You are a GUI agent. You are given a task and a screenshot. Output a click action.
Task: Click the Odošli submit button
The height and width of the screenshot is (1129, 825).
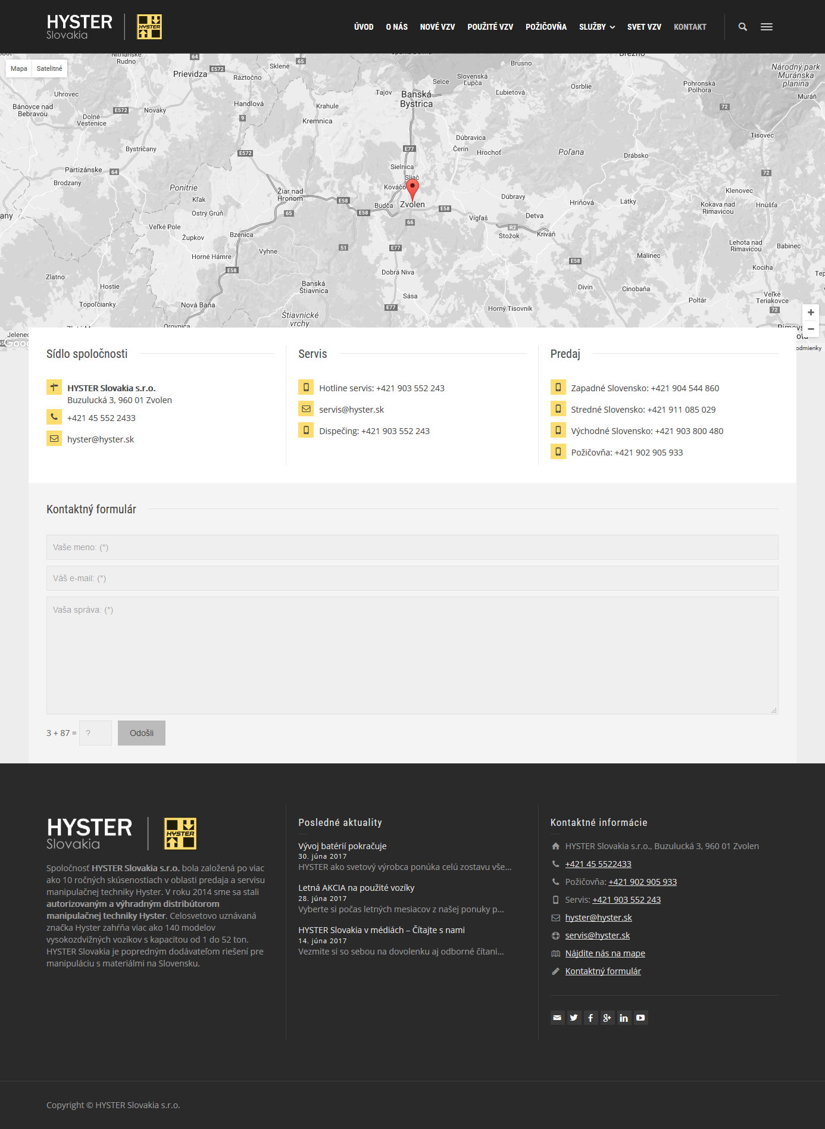coord(142,733)
